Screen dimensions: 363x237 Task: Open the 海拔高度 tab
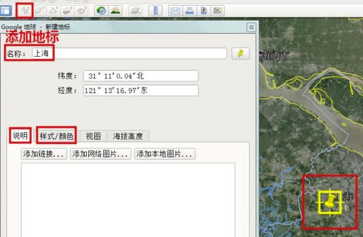coord(128,136)
